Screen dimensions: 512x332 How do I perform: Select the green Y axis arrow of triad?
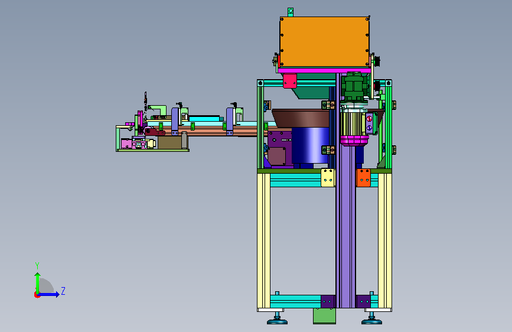(38, 282)
